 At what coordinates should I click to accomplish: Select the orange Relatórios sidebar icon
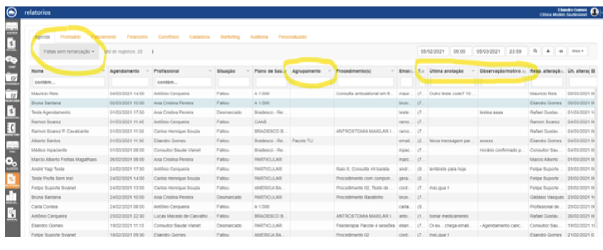click(12, 180)
